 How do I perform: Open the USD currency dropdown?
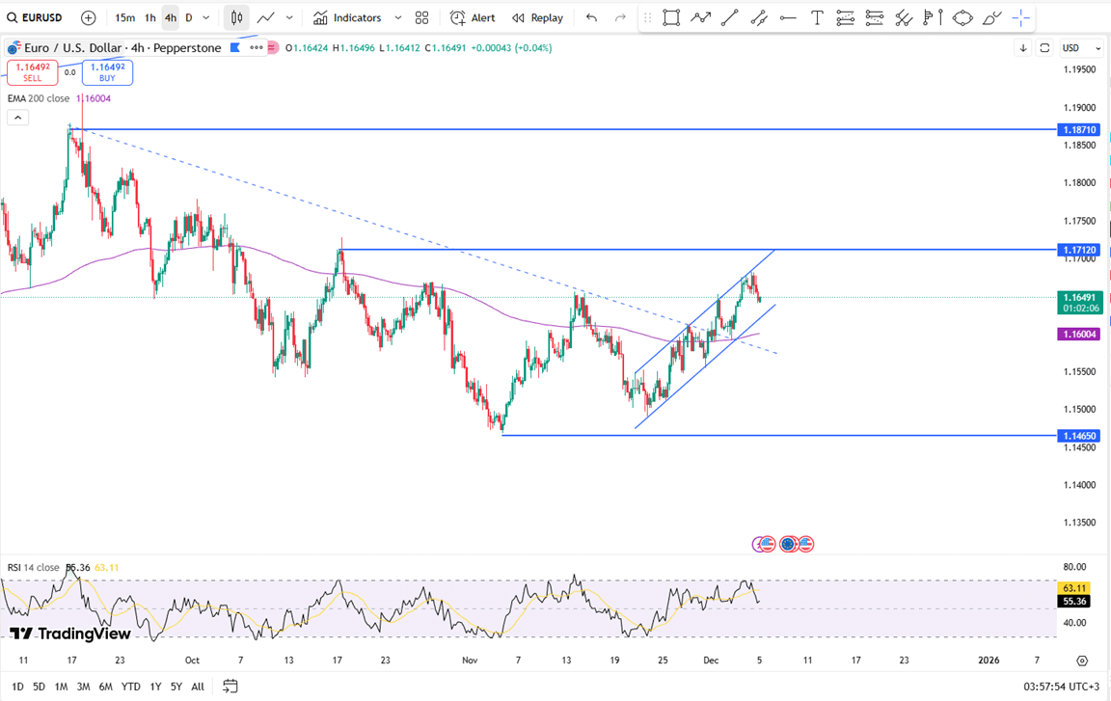click(x=1080, y=48)
